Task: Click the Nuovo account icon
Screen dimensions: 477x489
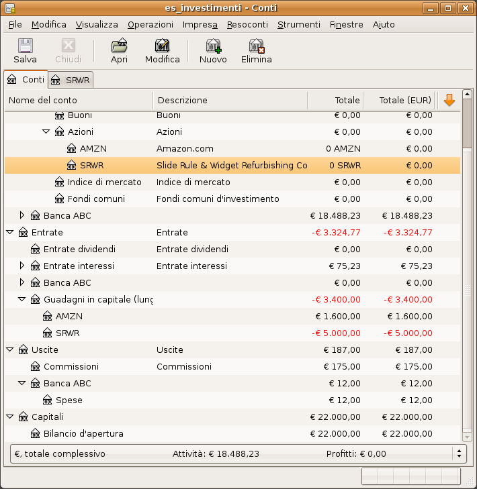Action: [x=214, y=46]
